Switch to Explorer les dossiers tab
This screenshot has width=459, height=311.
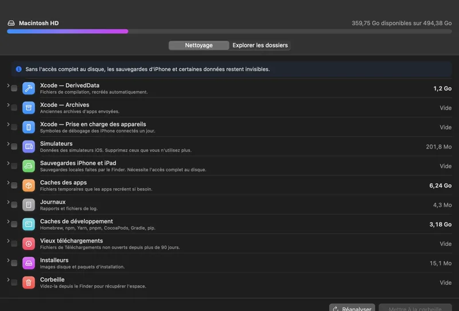pos(260,45)
